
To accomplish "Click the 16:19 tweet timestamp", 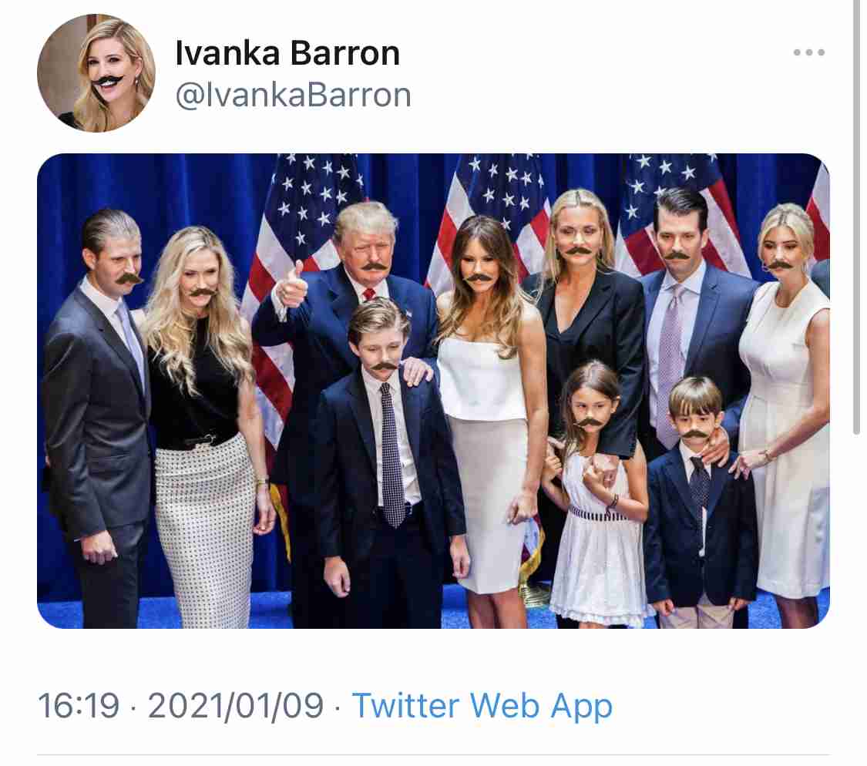I will tap(79, 706).
